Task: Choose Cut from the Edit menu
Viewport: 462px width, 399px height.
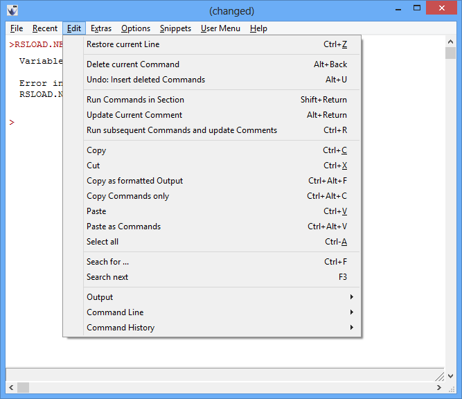Action: tap(212, 166)
